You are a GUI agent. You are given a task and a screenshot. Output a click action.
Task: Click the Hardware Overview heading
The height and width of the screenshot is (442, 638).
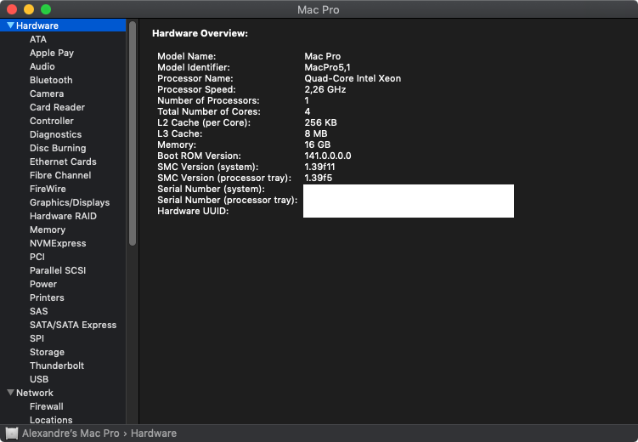200,33
